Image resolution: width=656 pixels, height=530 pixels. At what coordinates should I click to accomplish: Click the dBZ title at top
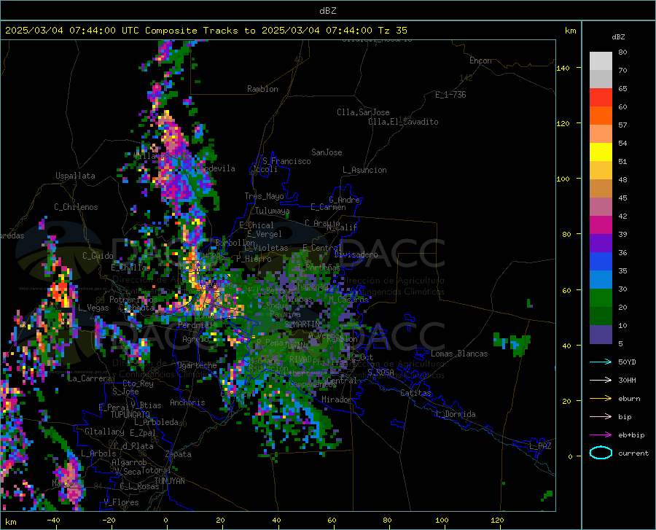point(327,11)
